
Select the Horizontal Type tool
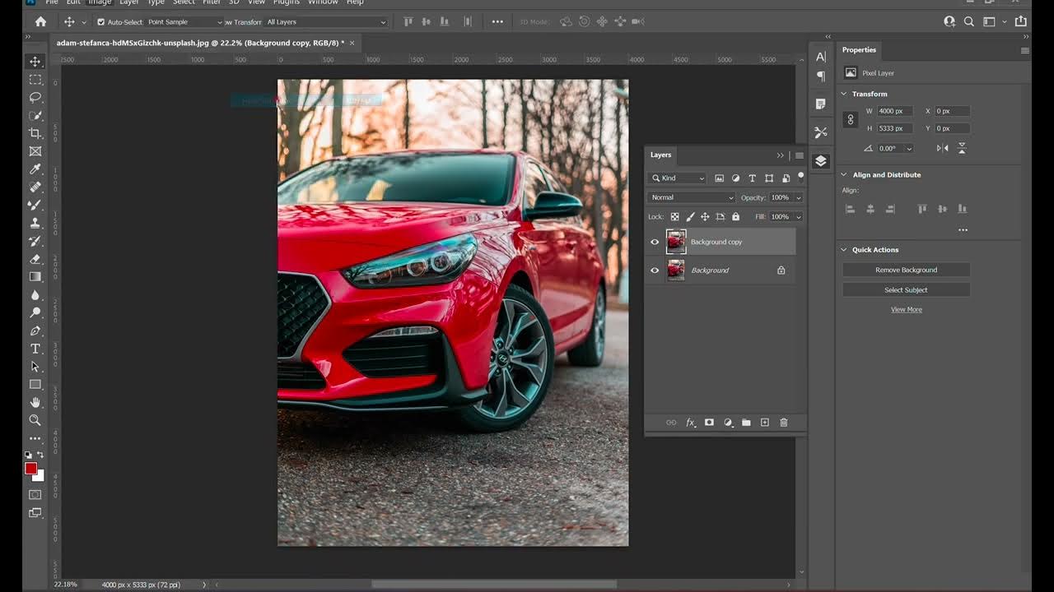[35, 349]
